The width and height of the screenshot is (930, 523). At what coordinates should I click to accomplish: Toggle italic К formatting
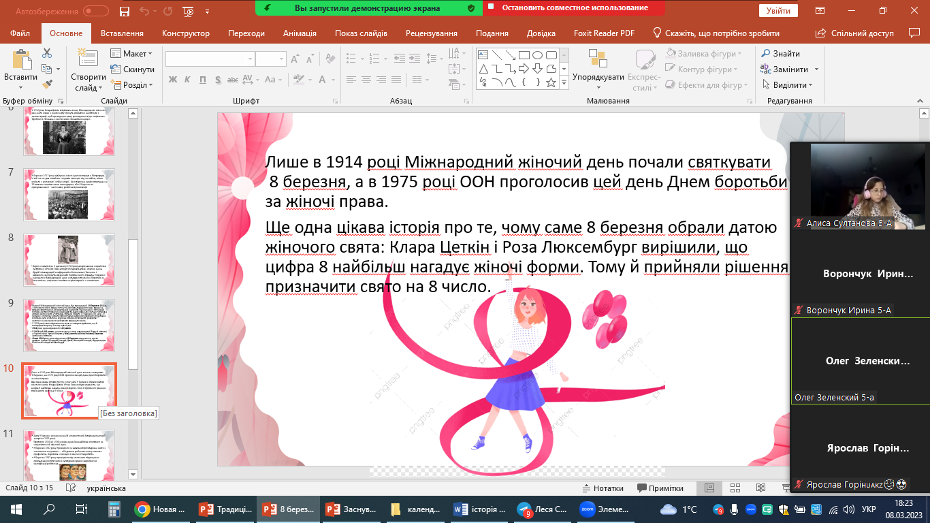tap(188, 80)
